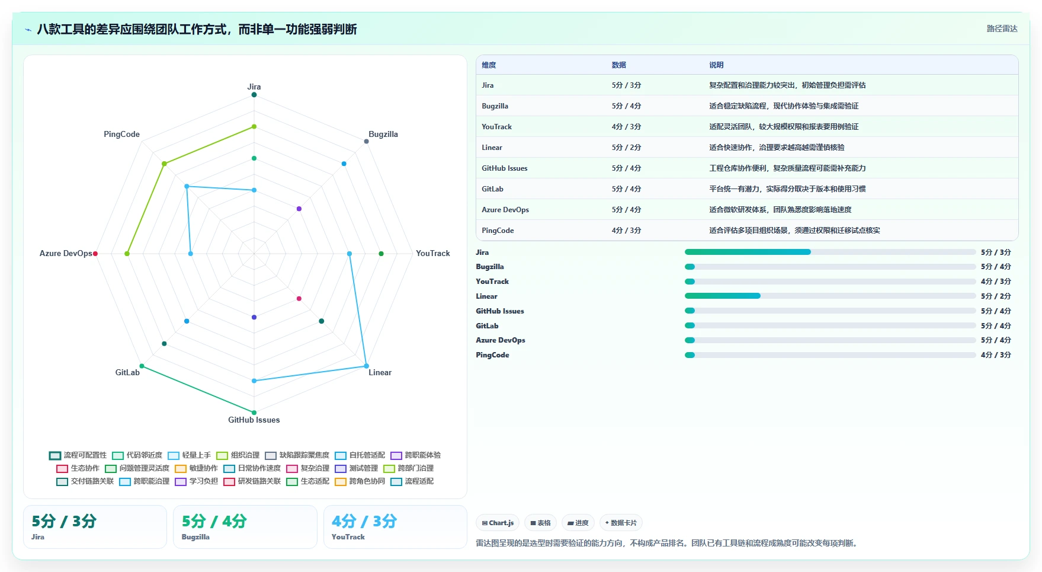This screenshot has width=1042, height=572.
Task: Toggle the 测试管理 legend entry
Action: pos(357,468)
